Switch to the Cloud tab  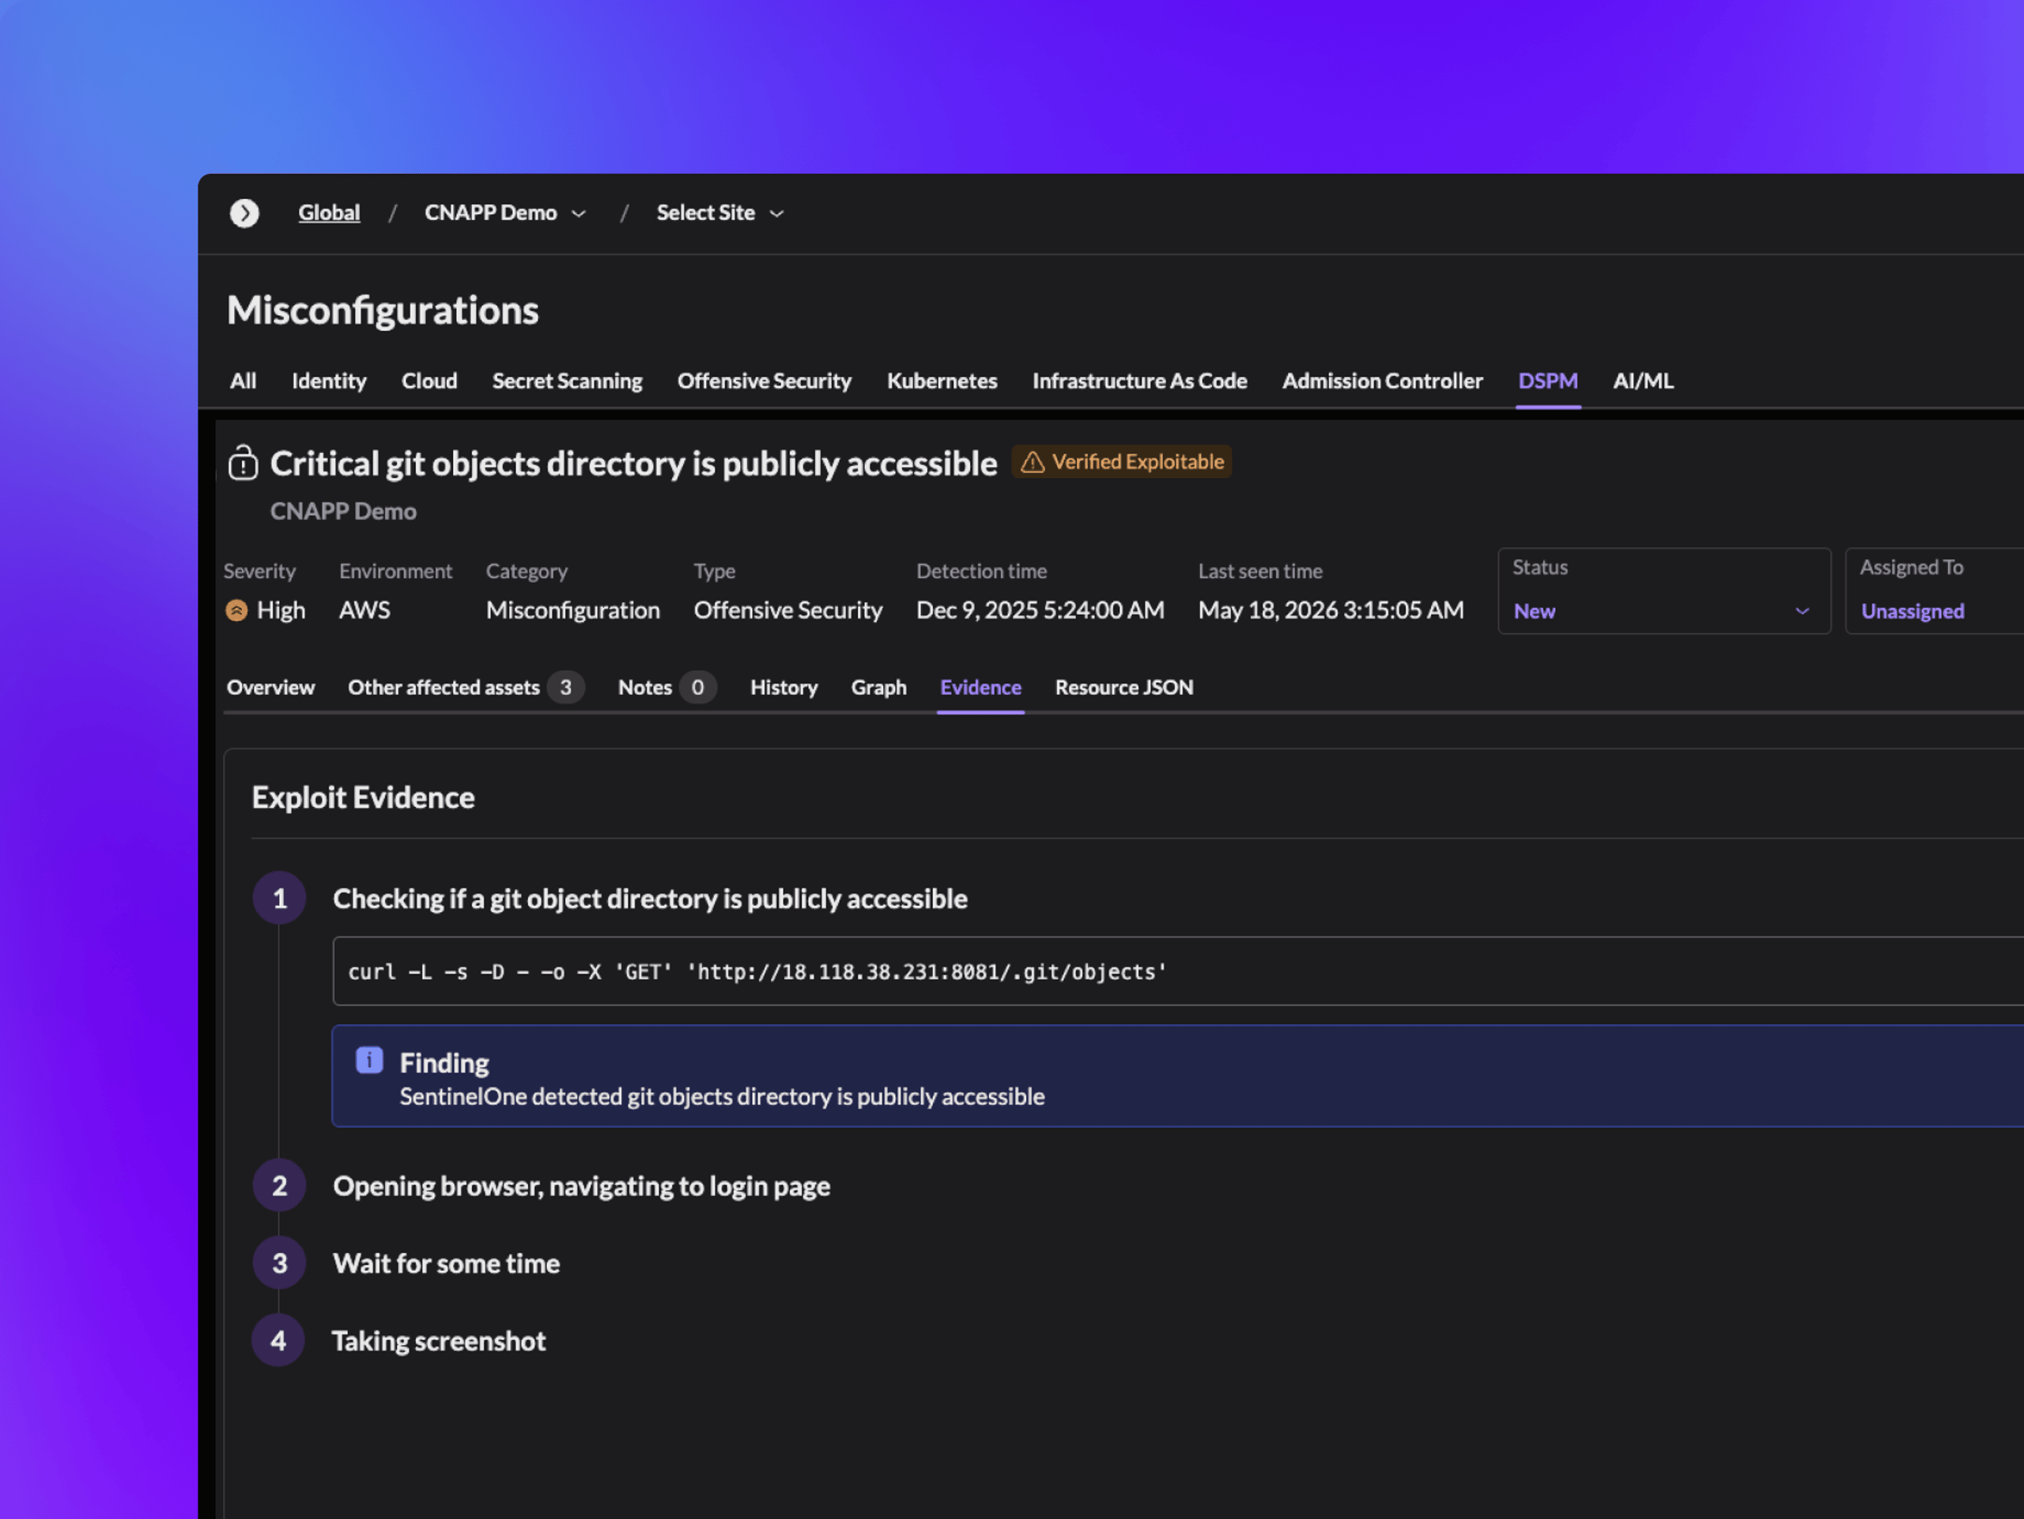[429, 382]
